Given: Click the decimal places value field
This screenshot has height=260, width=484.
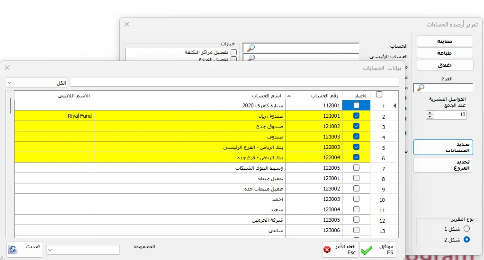Looking at the screenshot, I should [449, 114].
